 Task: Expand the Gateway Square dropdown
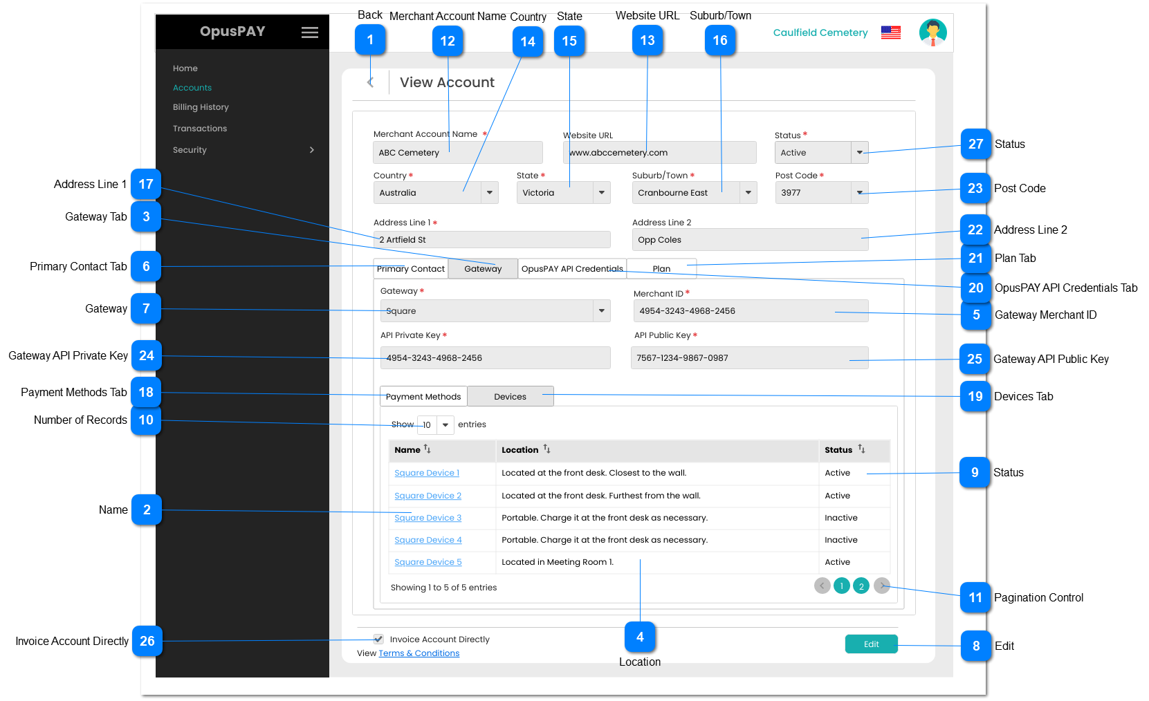click(601, 311)
